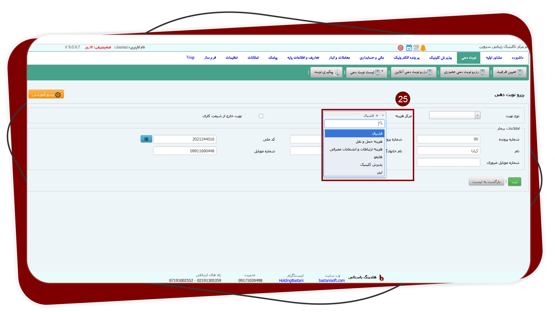Collapse the مرکز هزینه dropdown
The image size is (555, 312).
(x=383, y=115)
